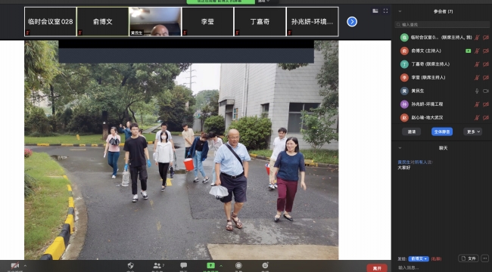The image size is (492, 272).
Task: Toggle 孙兆妍-环境工程 camera icon
Action: tap(486, 104)
